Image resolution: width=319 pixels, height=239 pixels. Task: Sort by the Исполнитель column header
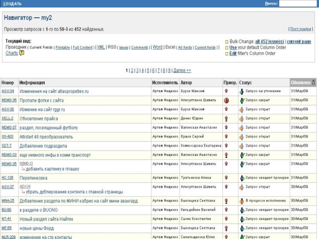click(165, 83)
